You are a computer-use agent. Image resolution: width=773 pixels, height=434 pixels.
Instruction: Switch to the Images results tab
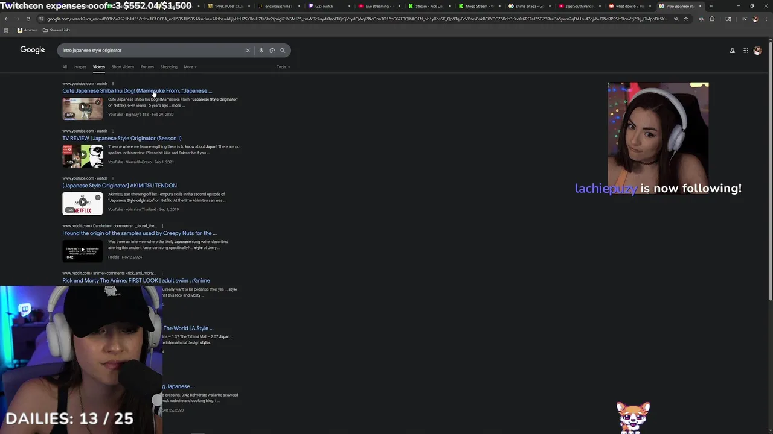(x=80, y=67)
